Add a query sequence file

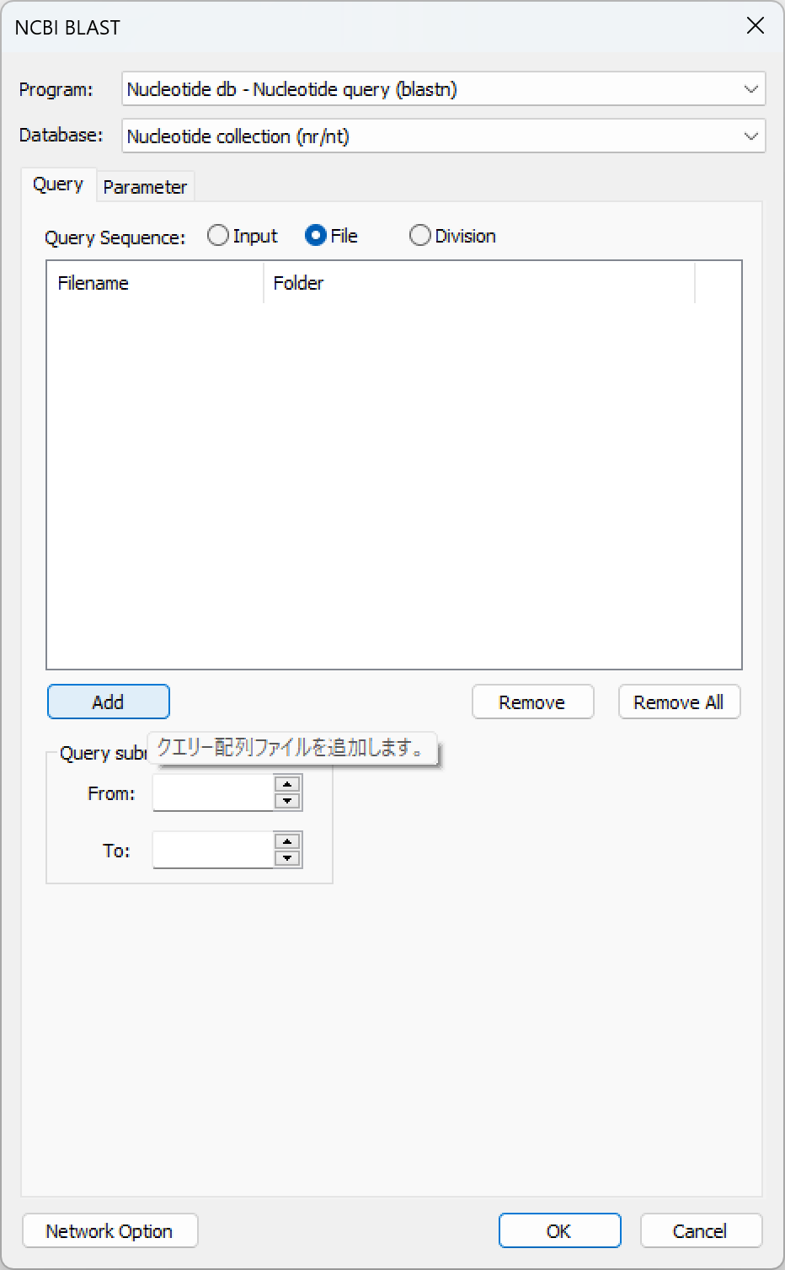pyautogui.click(x=109, y=702)
